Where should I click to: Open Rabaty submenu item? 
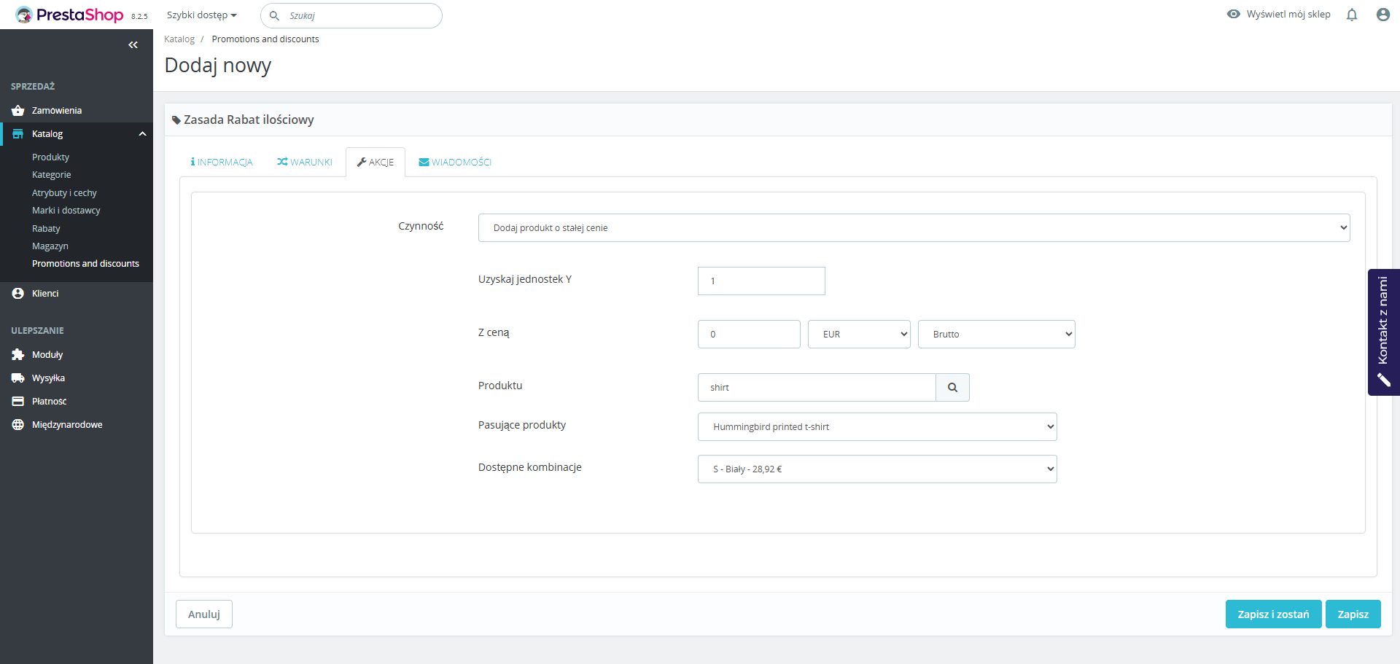tap(46, 229)
